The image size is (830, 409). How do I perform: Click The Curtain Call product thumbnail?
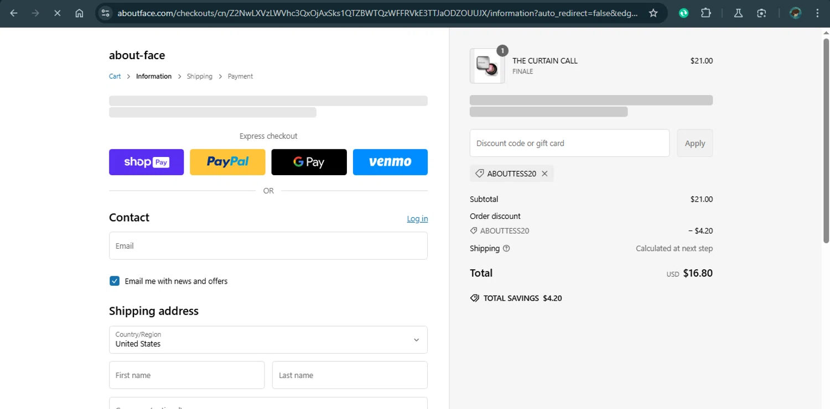coord(487,66)
